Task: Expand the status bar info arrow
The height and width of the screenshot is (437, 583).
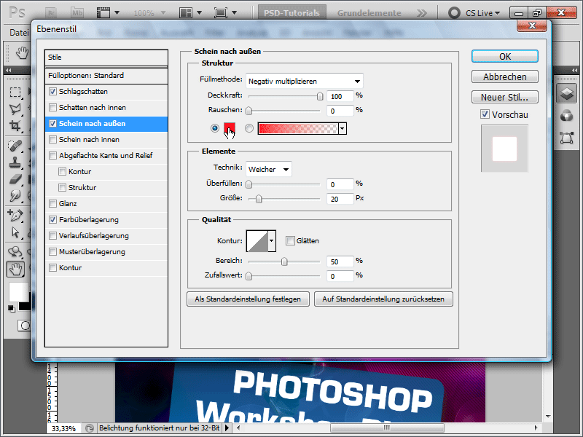Action: [x=227, y=428]
